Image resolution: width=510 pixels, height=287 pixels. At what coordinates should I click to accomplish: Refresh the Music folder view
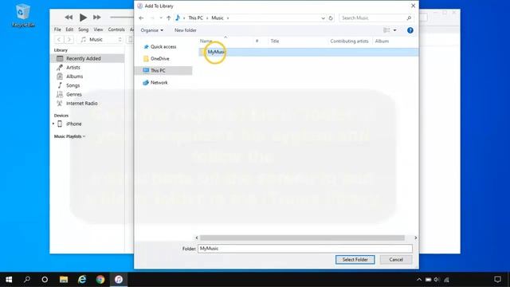pos(331,18)
